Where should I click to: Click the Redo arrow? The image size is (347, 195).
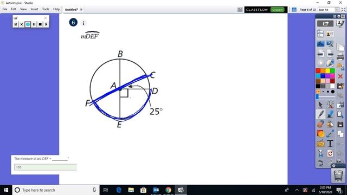[x=330, y=162]
